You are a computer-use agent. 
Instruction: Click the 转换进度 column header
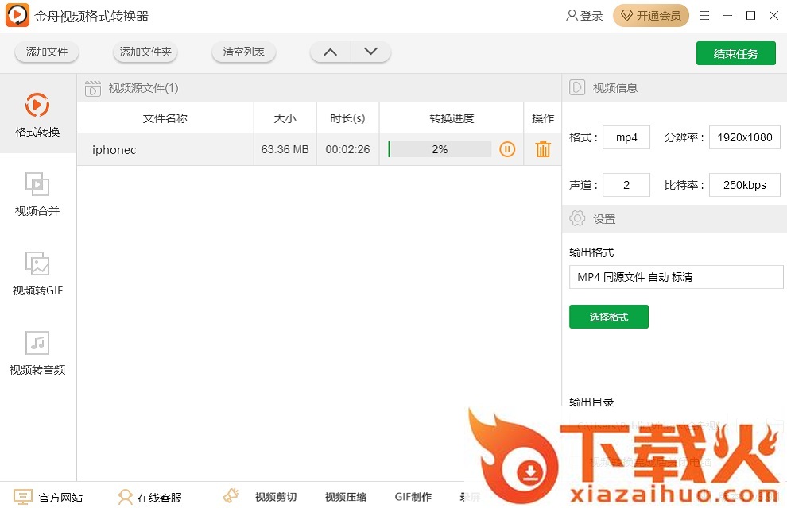[x=452, y=118]
